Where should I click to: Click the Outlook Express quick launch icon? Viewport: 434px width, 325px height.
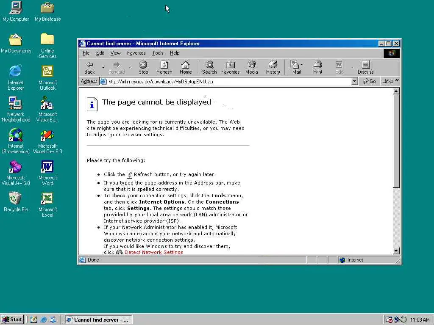coord(53,320)
